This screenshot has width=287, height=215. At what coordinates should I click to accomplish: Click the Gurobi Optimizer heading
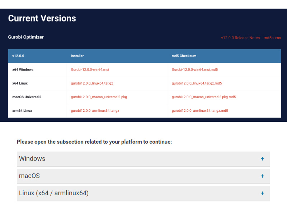(26, 37)
